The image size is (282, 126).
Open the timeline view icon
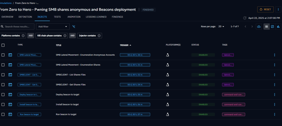272,26
